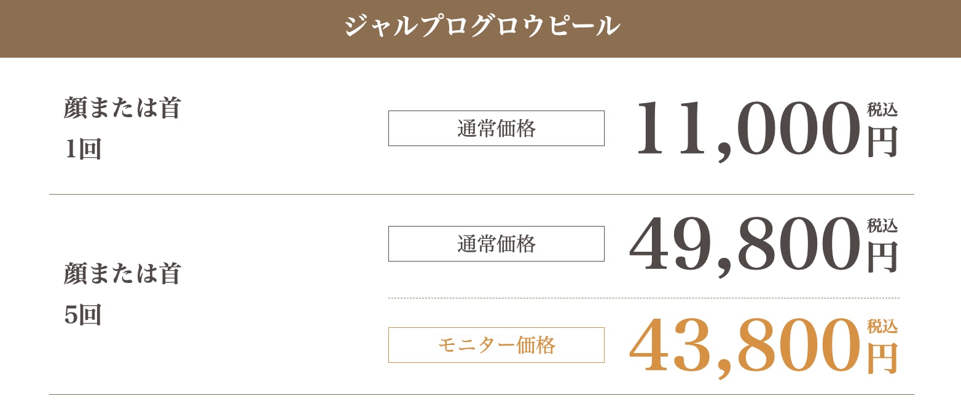961x404 pixels.
Task: Click 税込 label next to 11,000
Action: click(x=882, y=110)
